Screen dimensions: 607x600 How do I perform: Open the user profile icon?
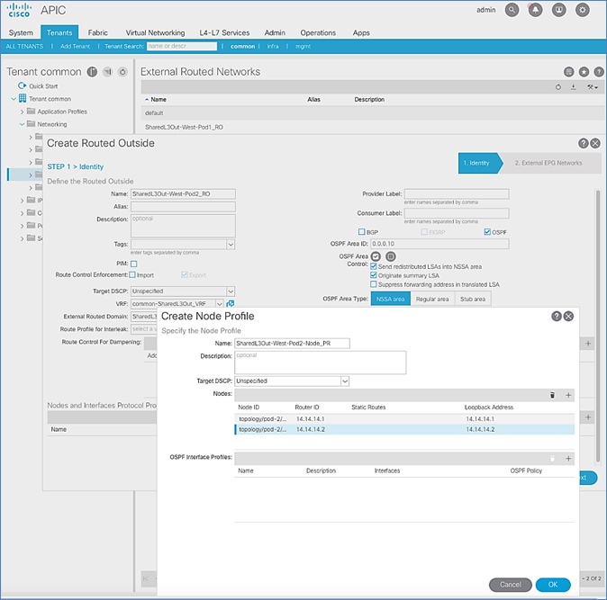tap(558, 10)
